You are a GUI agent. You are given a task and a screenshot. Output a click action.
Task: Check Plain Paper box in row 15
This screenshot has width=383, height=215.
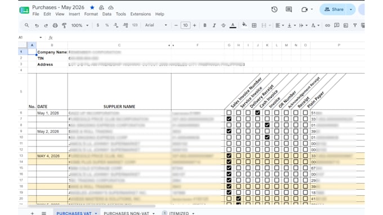coord(305,168)
